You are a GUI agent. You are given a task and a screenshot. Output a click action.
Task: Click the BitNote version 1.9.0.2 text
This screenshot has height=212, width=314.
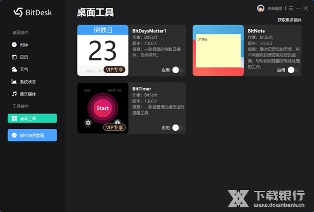[260, 43]
